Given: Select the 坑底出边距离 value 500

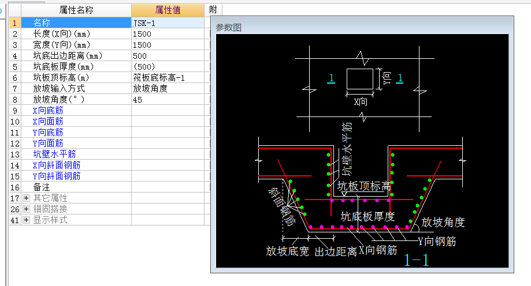Looking at the screenshot, I should pyautogui.click(x=168, y=56).
